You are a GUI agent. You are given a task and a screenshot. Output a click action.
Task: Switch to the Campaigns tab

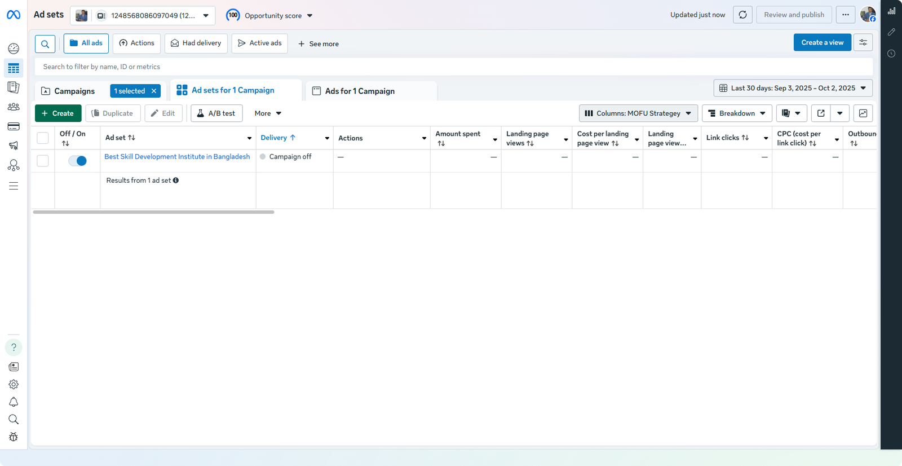(74, 91)
